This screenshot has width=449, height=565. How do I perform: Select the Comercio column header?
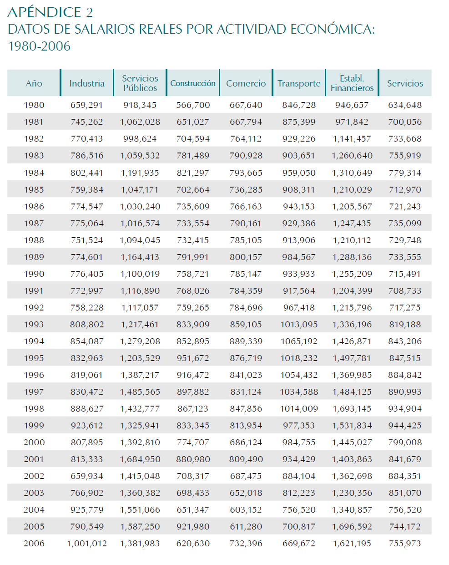coord(246,83)
